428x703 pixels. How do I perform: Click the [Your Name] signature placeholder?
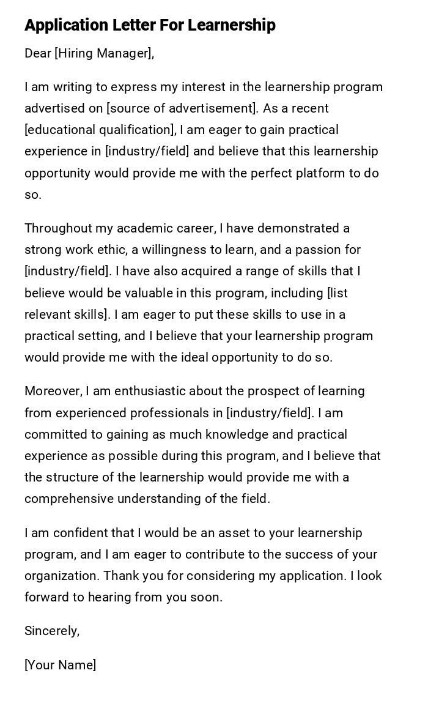click(60, 665)
